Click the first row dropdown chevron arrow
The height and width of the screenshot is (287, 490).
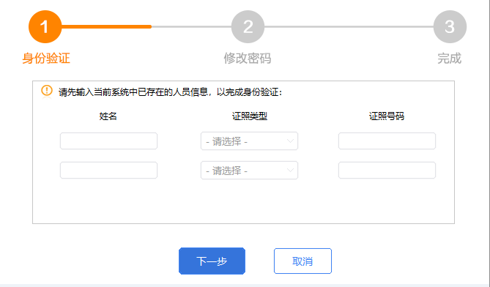290,141
